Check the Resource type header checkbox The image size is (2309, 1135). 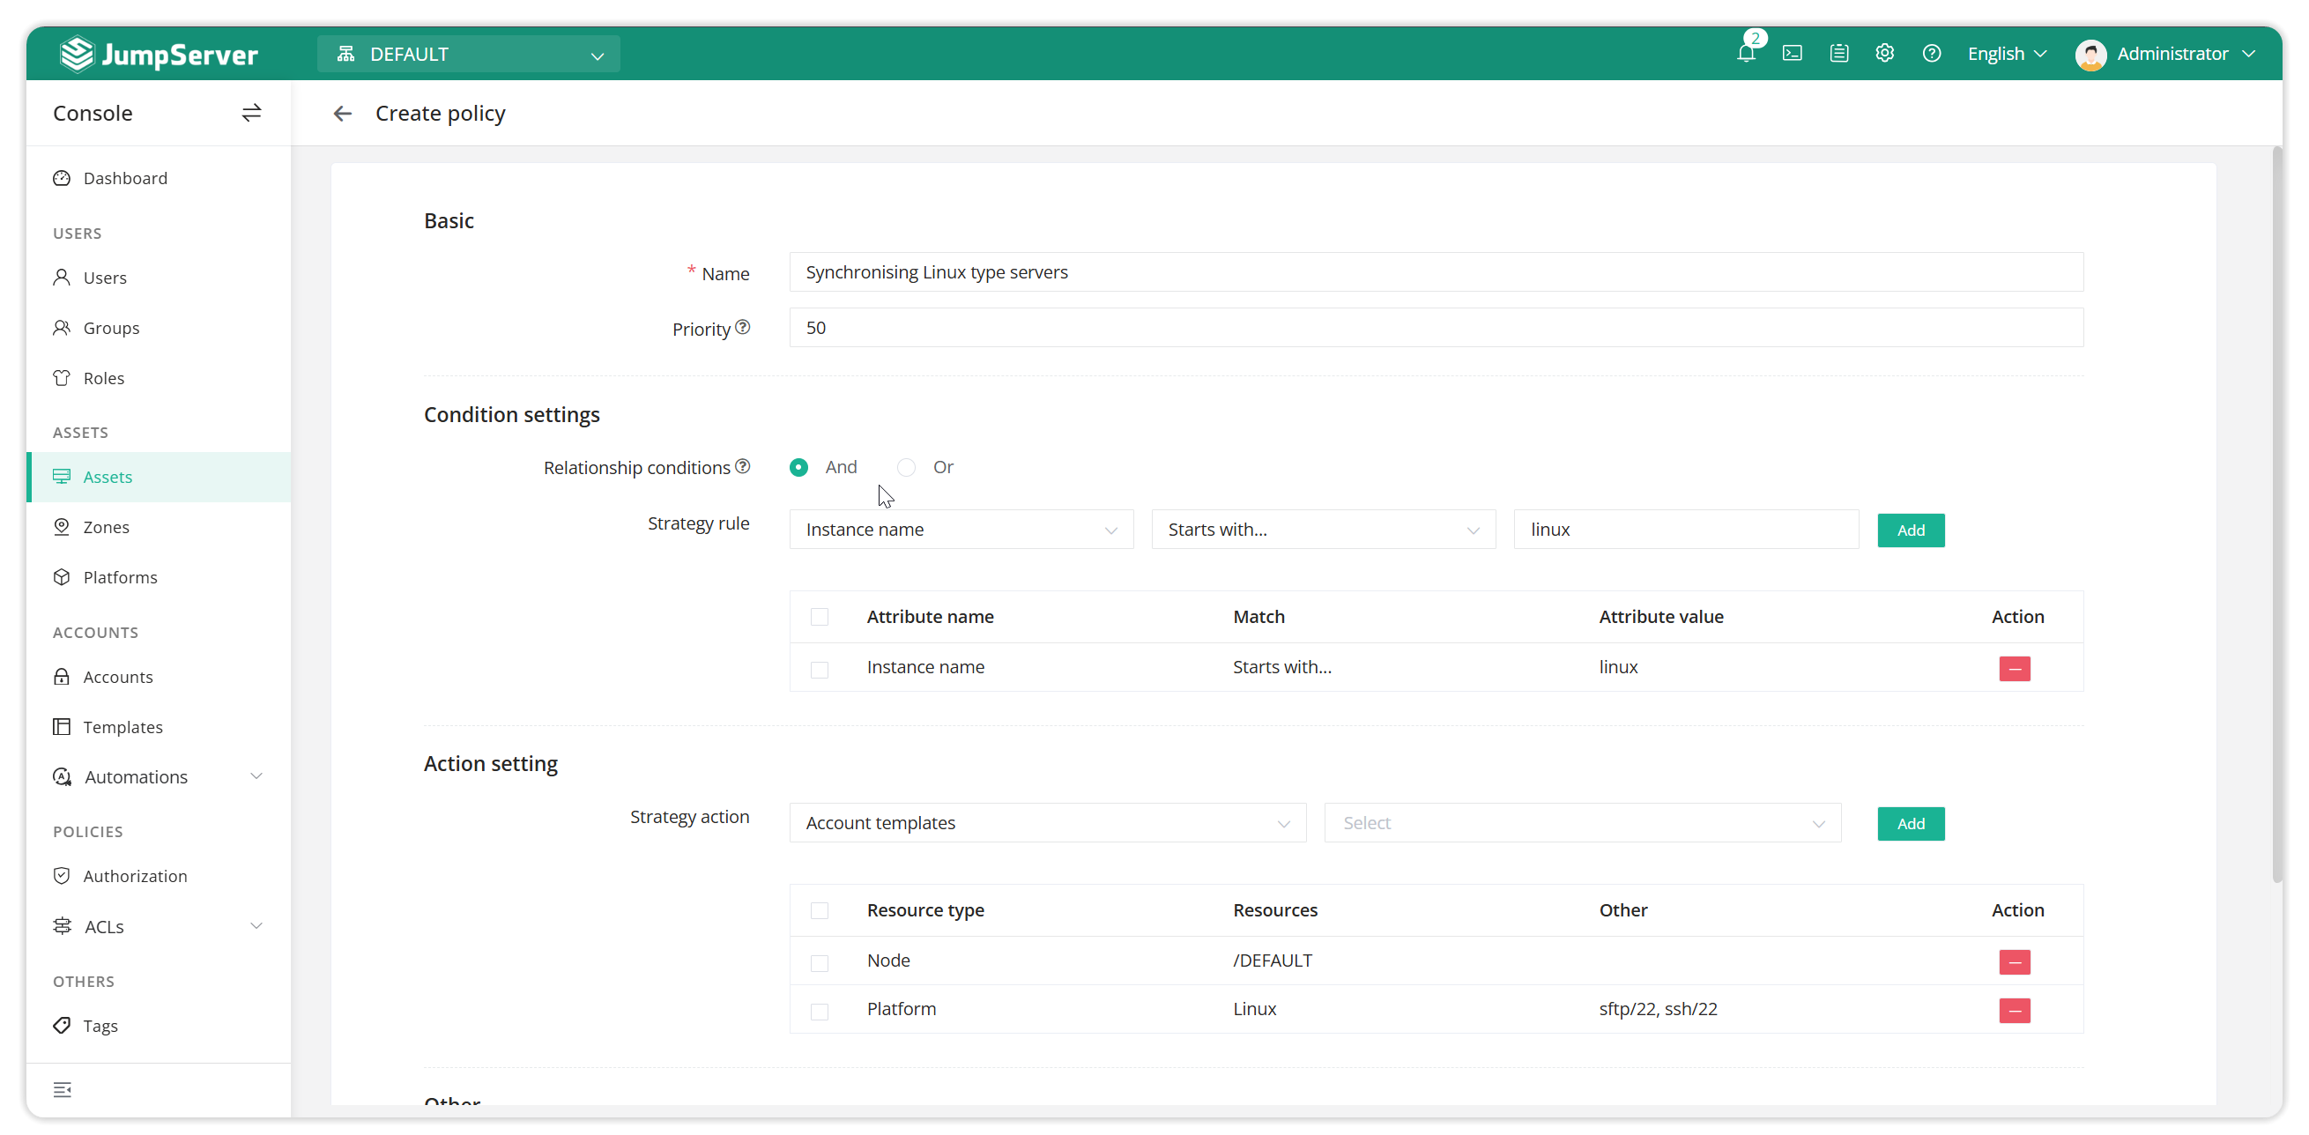click(x=820, y=911)
